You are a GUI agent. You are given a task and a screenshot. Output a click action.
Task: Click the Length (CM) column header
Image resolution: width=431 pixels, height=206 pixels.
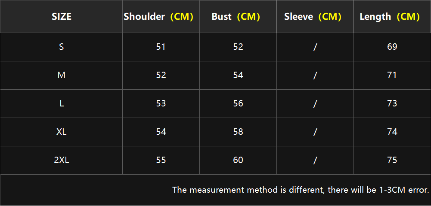[x=390, y=17]
